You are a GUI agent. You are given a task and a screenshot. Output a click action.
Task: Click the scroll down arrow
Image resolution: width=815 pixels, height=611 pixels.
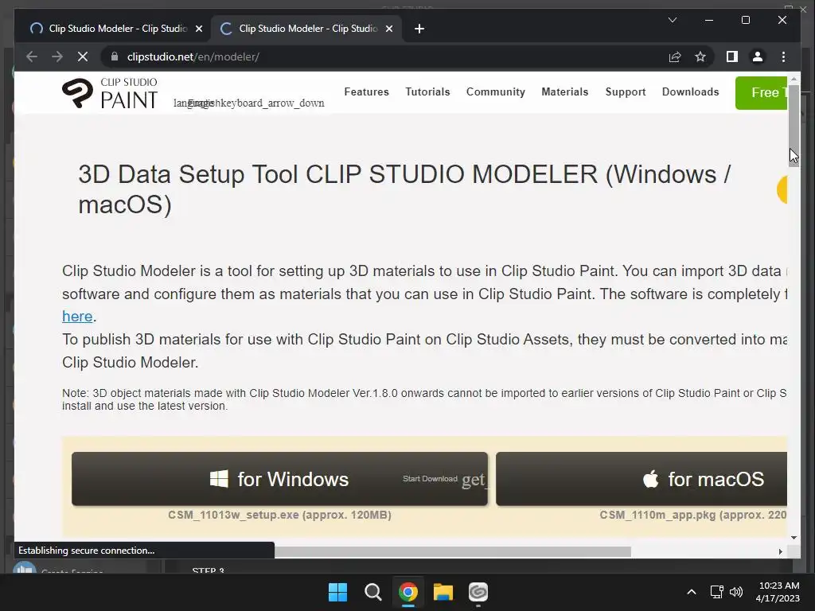coord(794,538)
